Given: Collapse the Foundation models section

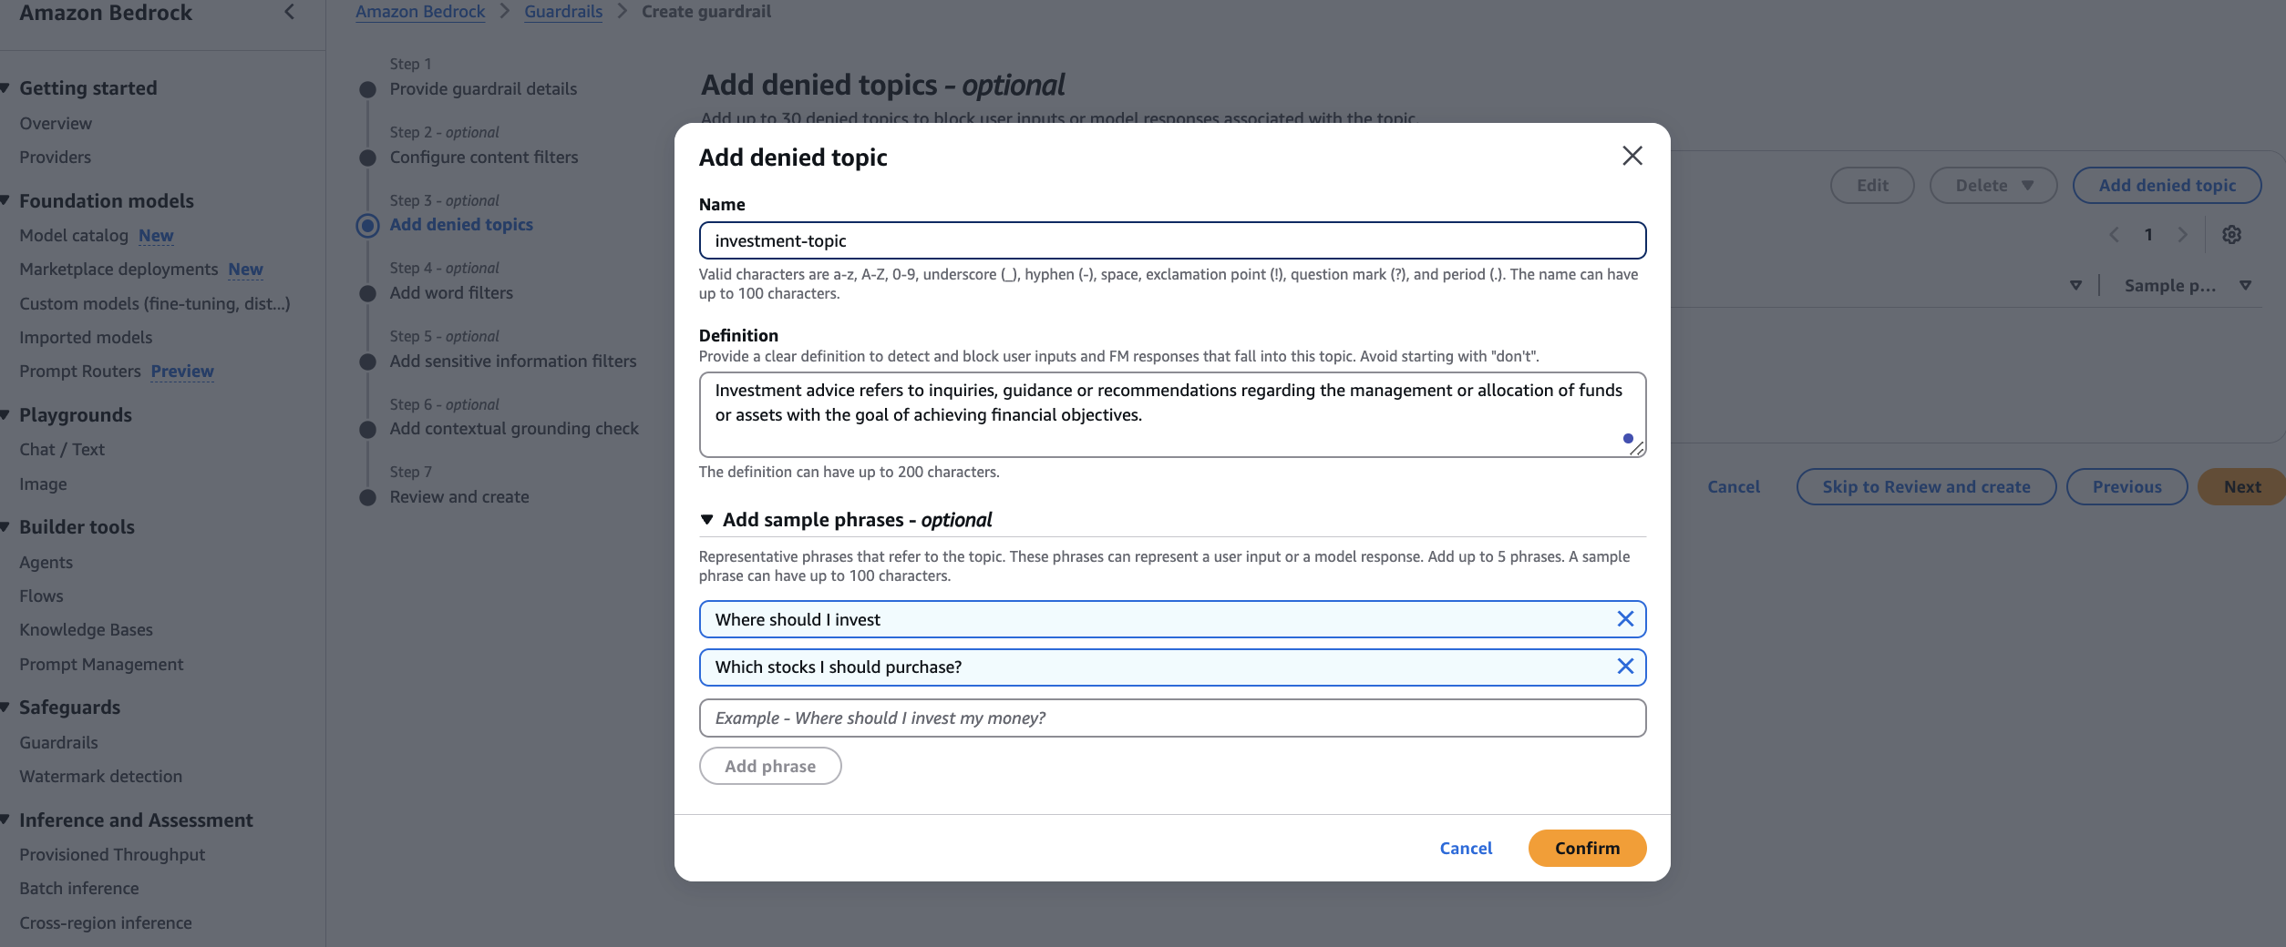Looking at the screenshot, I should point(5,200).
